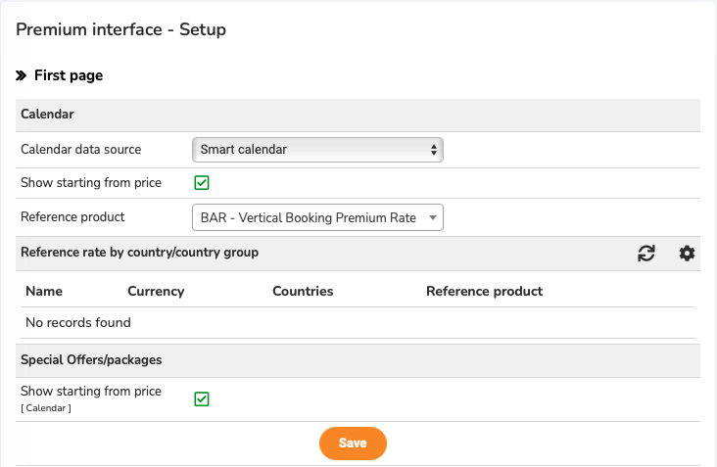
Task: Click the Save button
Action: [x=353, y=444]
